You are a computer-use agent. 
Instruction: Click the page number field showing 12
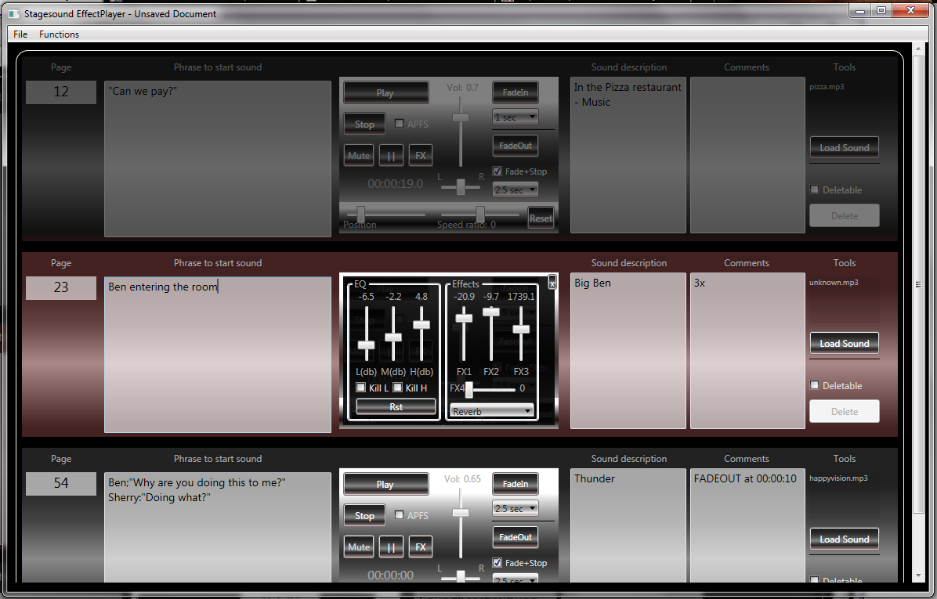point(61,92)
